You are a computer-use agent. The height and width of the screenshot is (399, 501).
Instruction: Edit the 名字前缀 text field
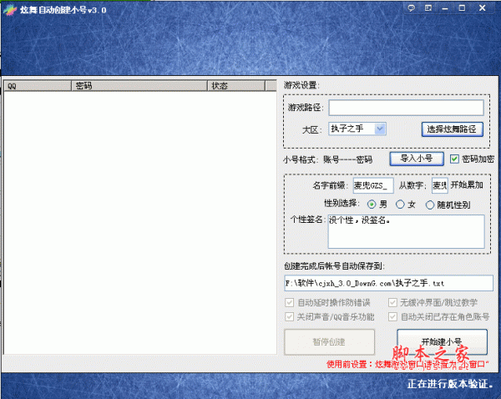[x=373, y=185]
